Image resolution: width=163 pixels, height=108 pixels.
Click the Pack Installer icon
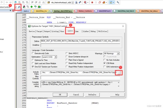coord(39,7)
